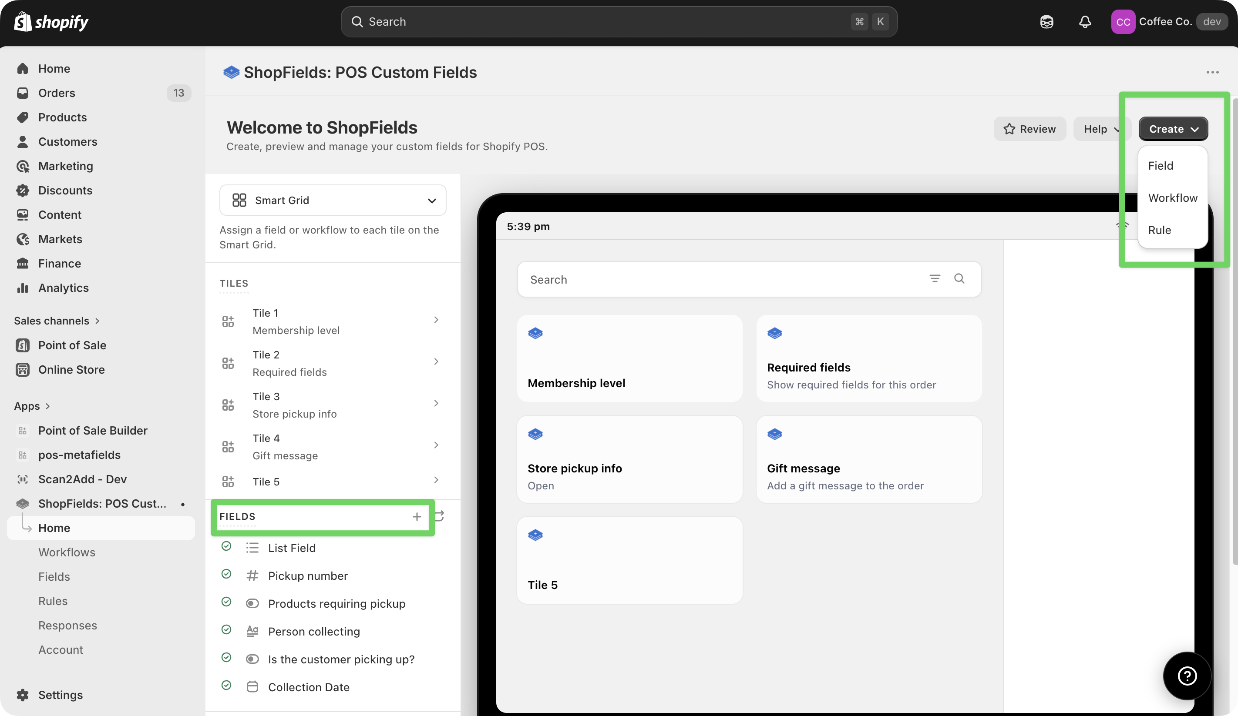Toggle the List Field status check
Image resolution: width=1238 pixels, height=716 pixels.
(226, 546)
